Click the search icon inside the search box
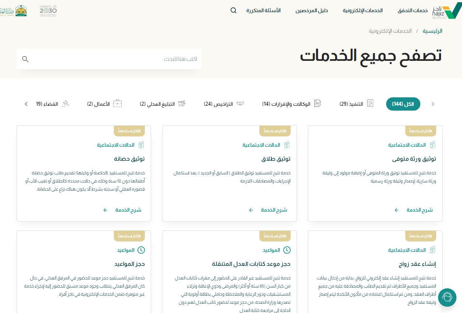This screenshot has height=313, width=462. pos(25,59)
